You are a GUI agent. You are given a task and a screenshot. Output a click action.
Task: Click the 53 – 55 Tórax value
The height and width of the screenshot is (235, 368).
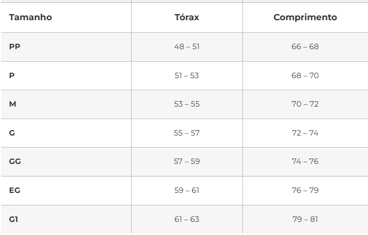click(186, 104)
